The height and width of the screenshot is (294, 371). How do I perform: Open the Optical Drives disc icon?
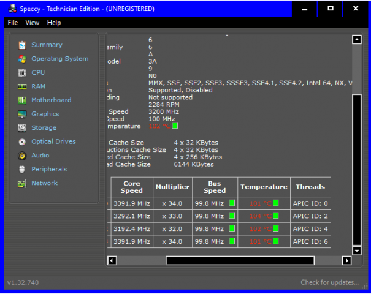22,141
